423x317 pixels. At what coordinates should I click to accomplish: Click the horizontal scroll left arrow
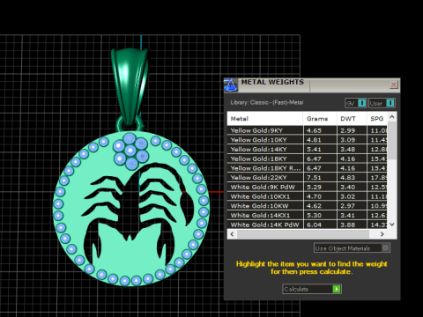click(x=233, y=234)
